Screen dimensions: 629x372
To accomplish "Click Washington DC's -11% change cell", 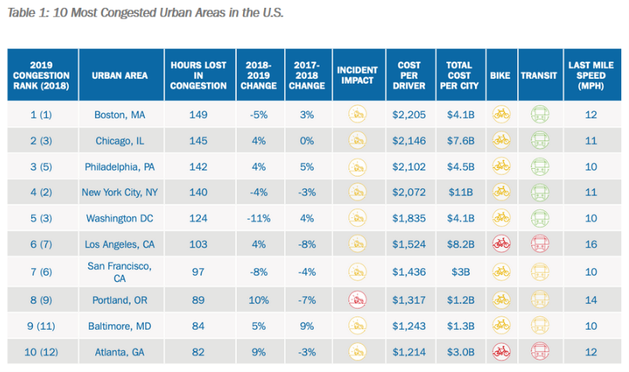I will click(x=258, y=218).
